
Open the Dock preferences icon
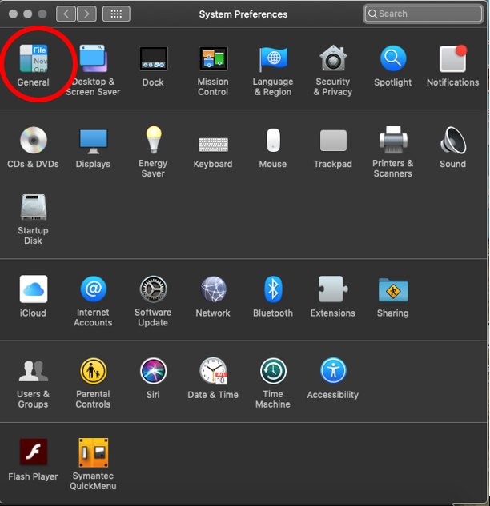coord(153,58)
